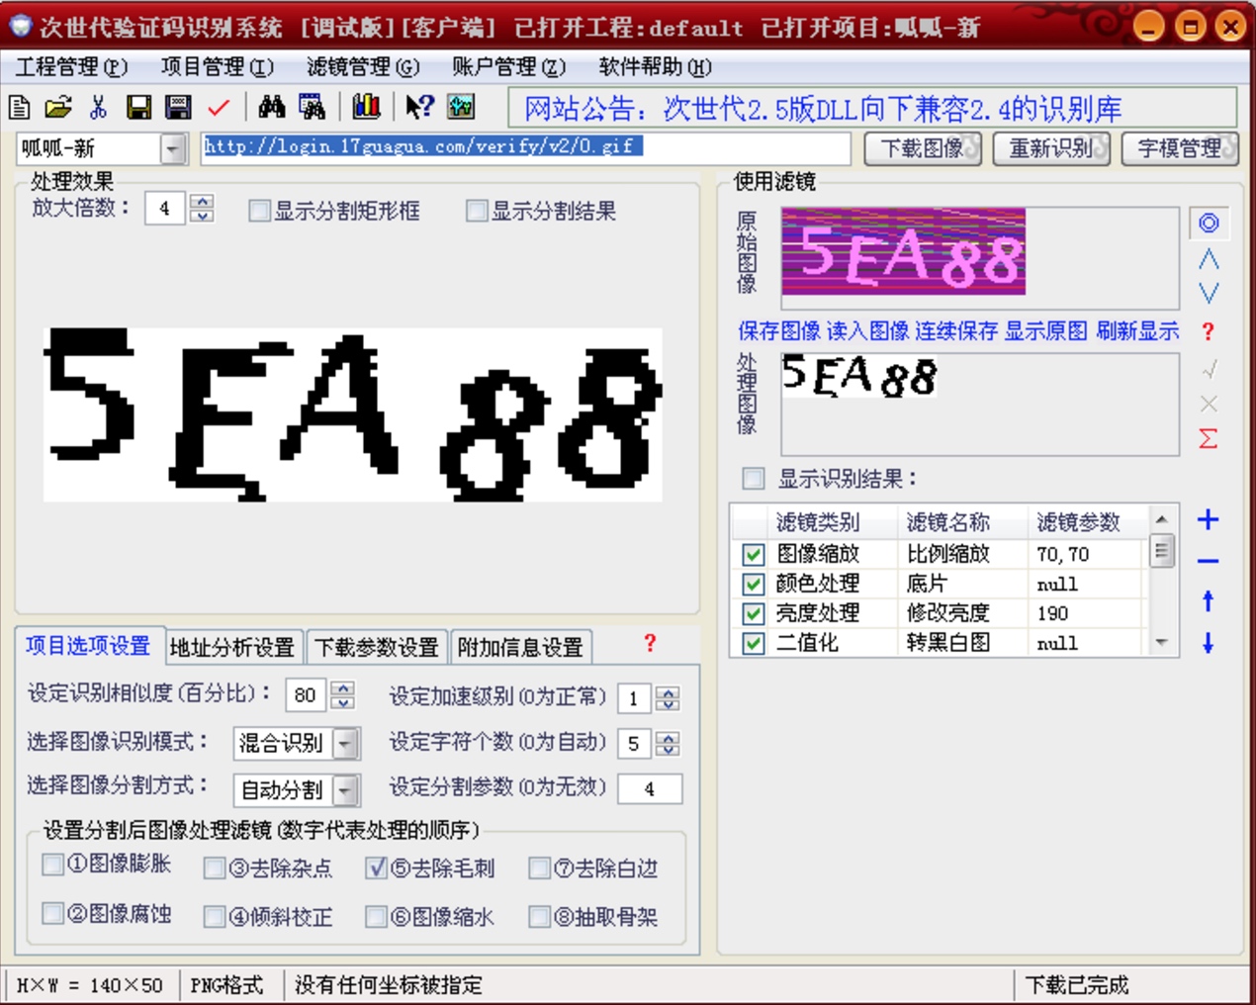Click the 下载图像 button
This screenshot has width=1256, height=1005.
click(x=923, y=148)
